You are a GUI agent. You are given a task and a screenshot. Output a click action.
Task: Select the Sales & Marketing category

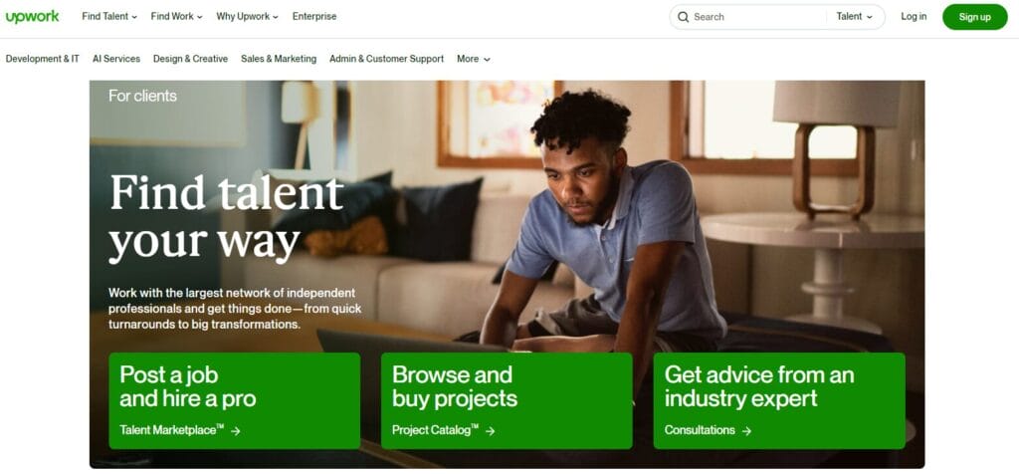pos(279,59)
